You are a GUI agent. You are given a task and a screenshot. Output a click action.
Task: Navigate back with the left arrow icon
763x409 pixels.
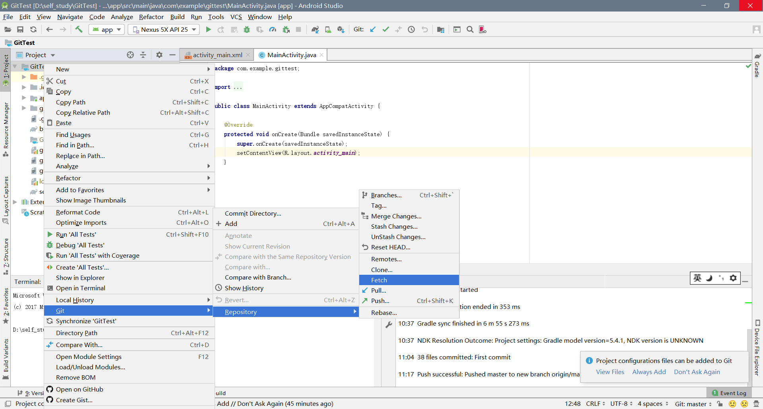pos(49,29)
